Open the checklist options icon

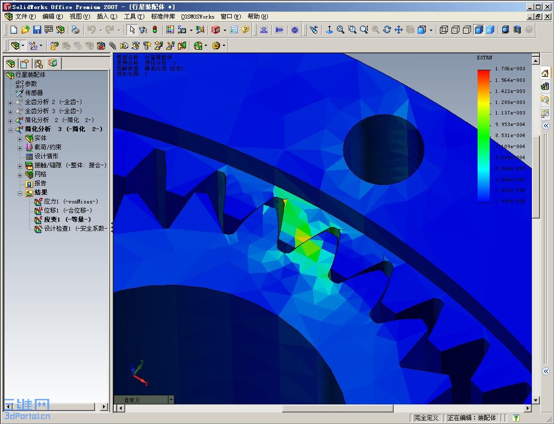pyautogui.click(x=234, y=30)
